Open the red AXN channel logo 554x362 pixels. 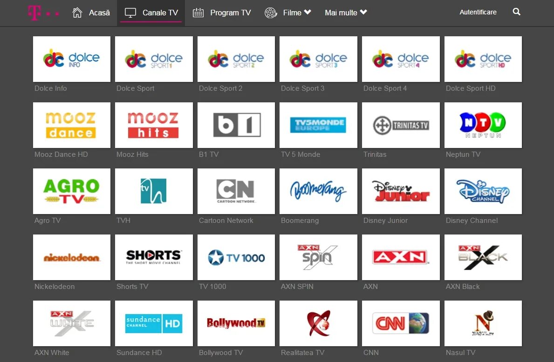pos(401,257)
